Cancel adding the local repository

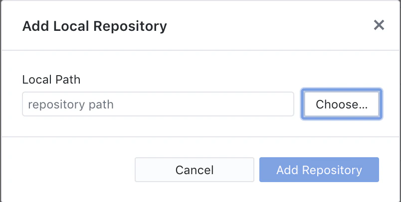[x=195, y=170]
